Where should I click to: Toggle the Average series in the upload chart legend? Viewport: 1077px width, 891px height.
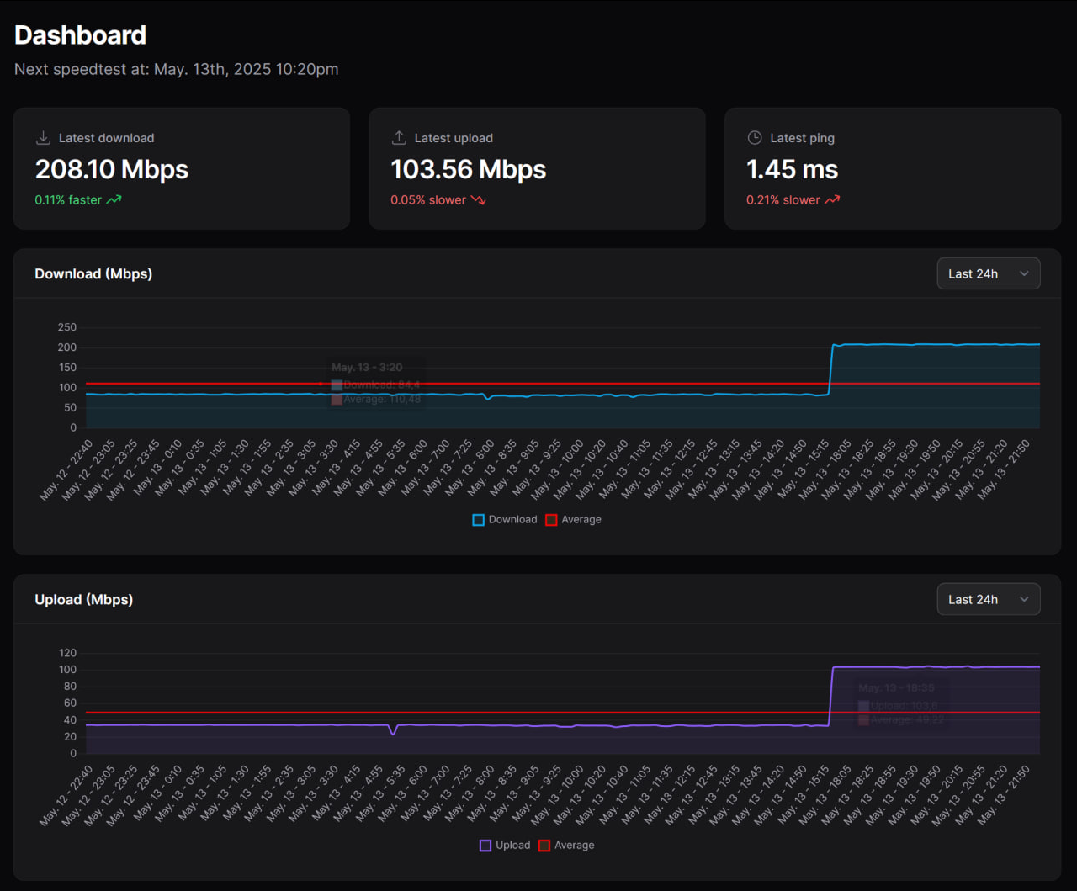566,846
